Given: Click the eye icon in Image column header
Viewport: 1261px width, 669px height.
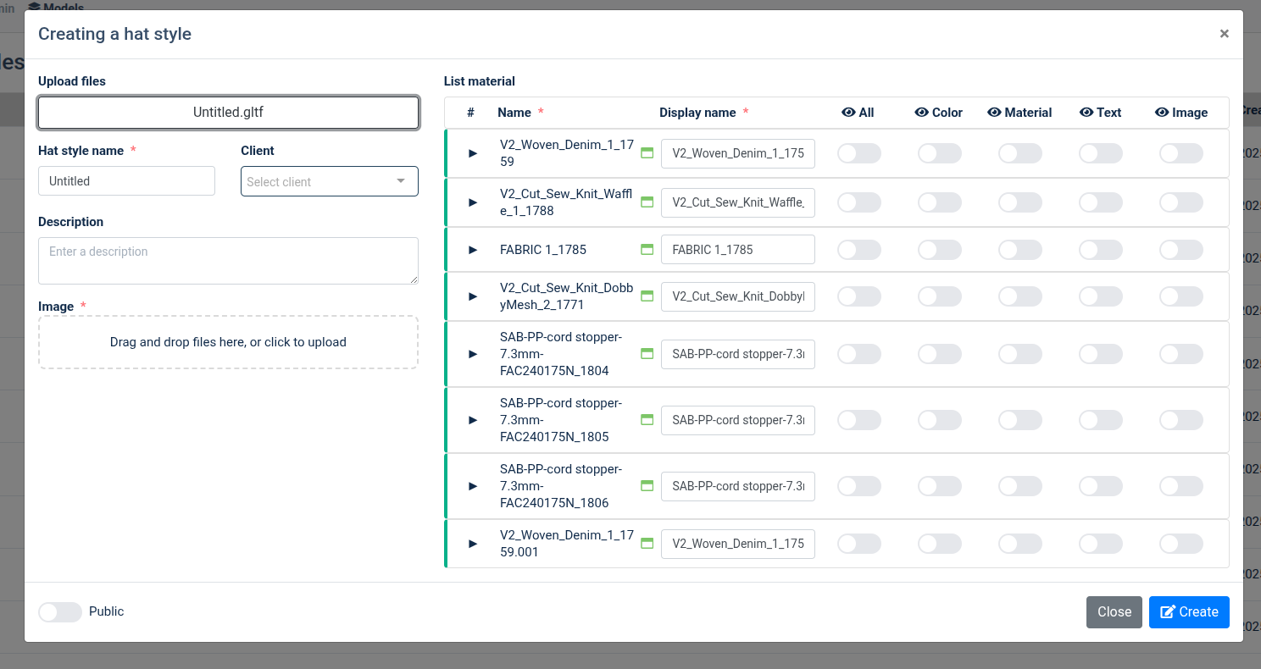Looking at the screenshot, I should point(1162,113).
